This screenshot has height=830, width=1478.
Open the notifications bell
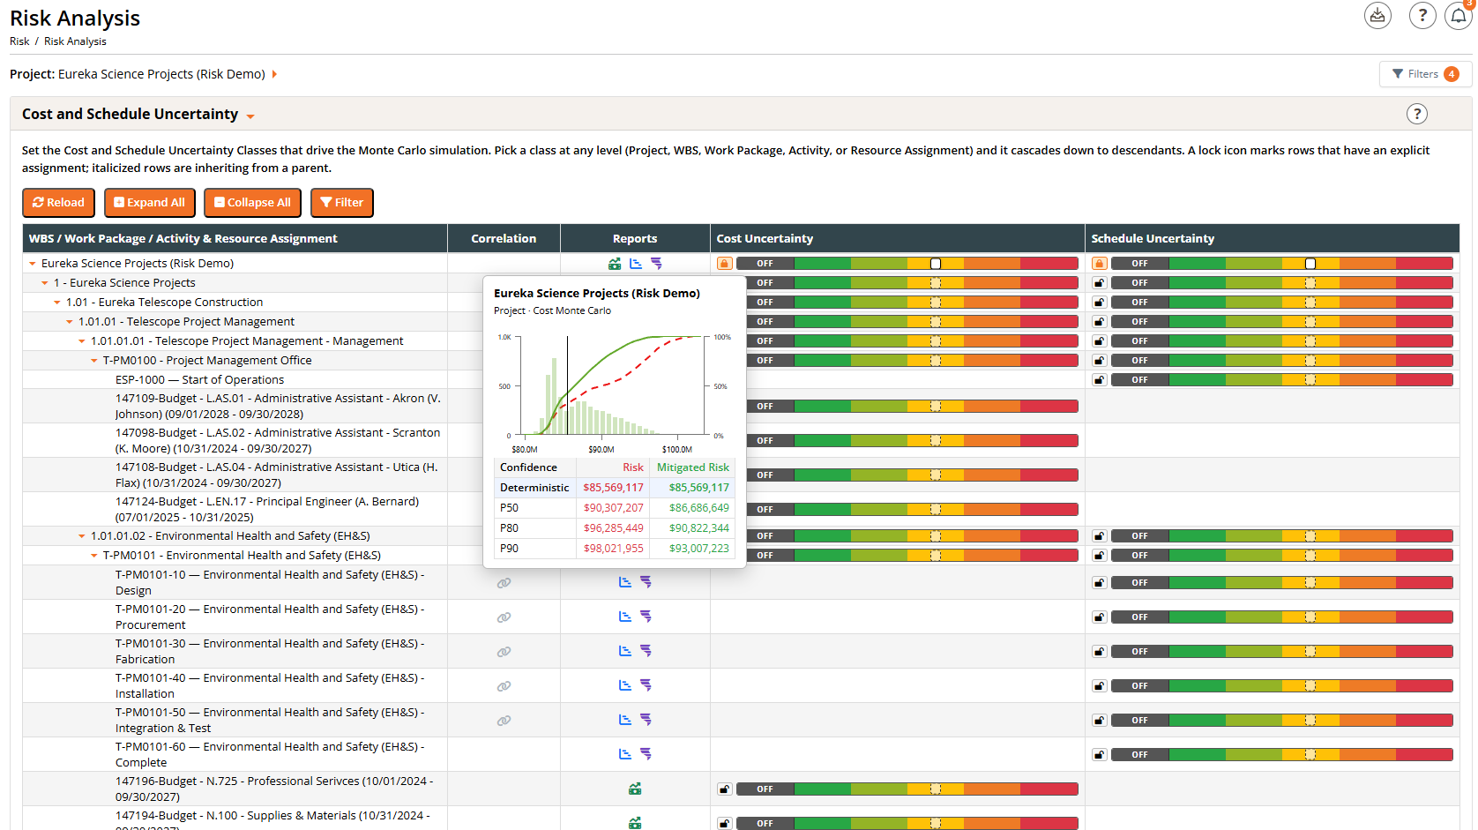tap(1459, 15)
